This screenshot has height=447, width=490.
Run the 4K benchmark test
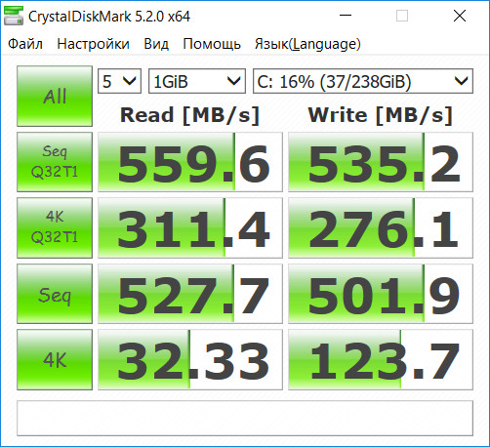coord(55,359)
